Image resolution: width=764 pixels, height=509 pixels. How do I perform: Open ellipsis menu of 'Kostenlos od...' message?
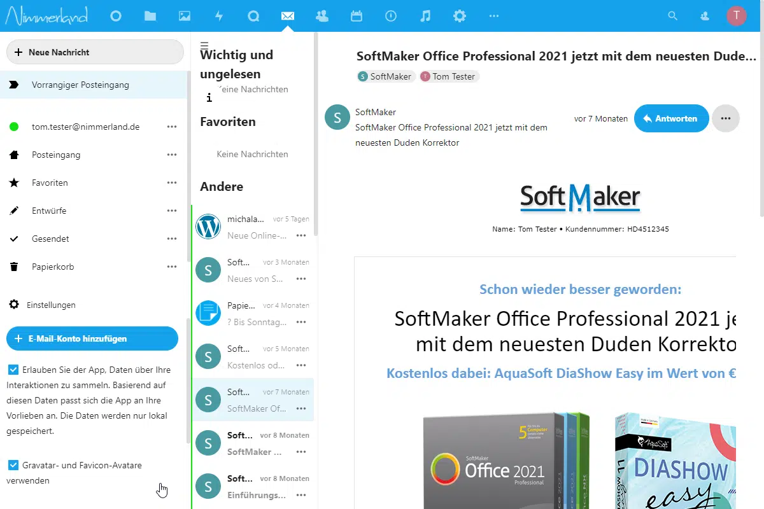pos(302,365)
